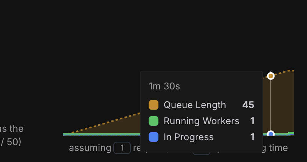Click the word time below the chart

coord(278,148)
